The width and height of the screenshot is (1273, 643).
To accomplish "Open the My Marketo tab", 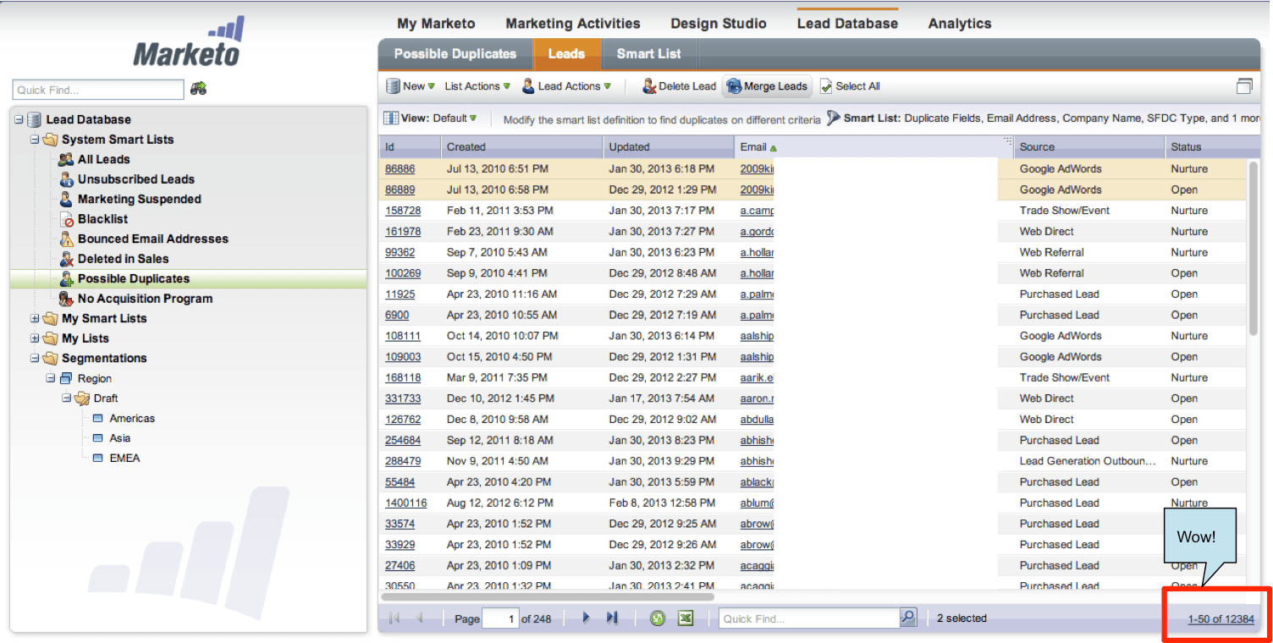I will [436, 24].
